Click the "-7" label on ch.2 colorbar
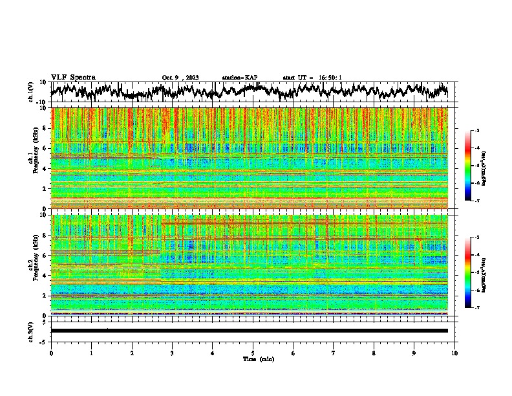The image size is (512, 396). [x=476, y=307]
